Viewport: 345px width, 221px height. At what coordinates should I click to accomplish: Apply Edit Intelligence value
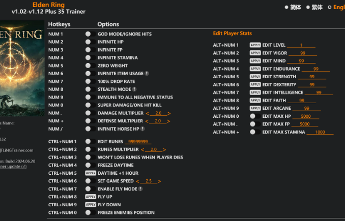point(255,92)
